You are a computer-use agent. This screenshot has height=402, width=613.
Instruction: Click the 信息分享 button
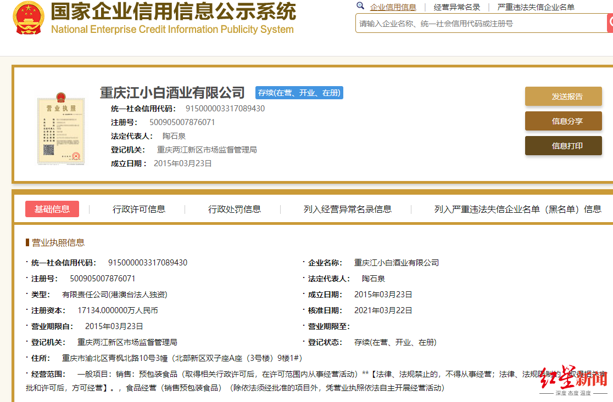click(564, 121)
